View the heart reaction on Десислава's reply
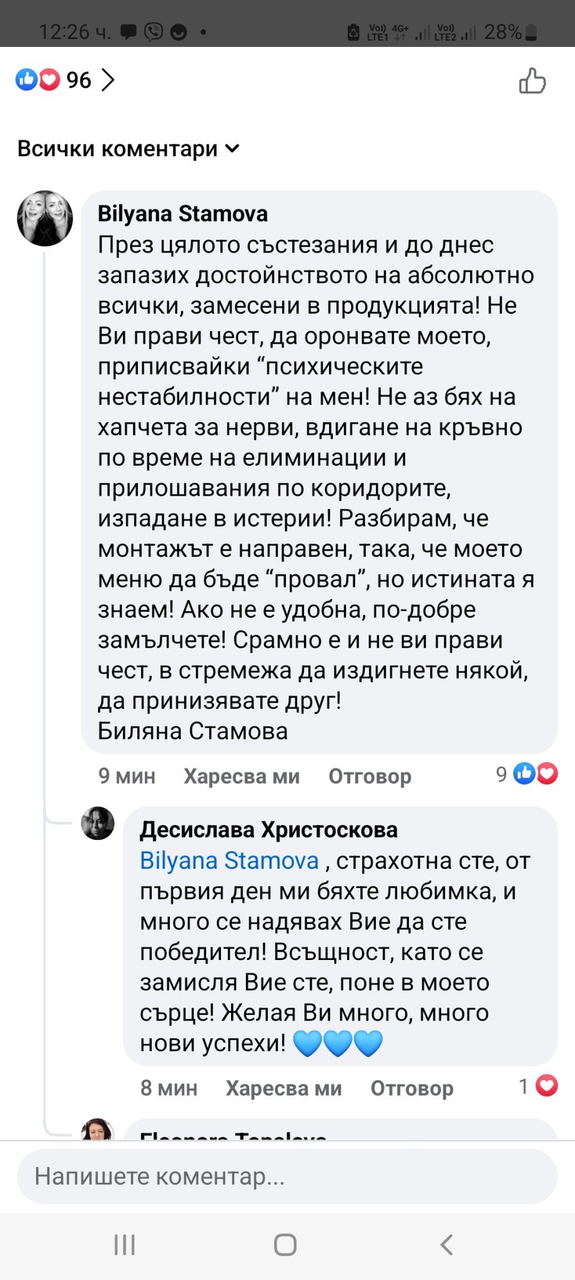The image size is (575, 1280). [x=539, y=1086]
